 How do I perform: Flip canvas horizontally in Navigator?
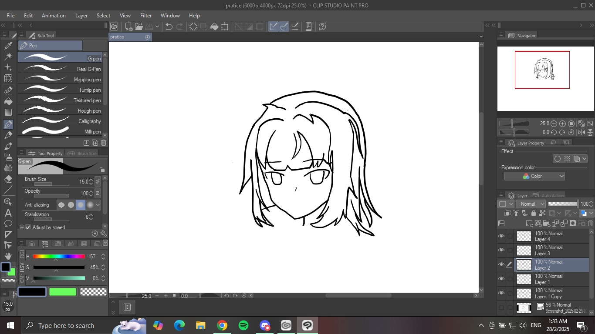click(581, 132)
